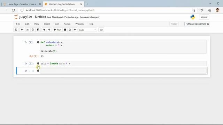Close the Home Page browser tab
Image resolution: width=223 pixels, height=125 pixels.
(x=40, y=4)
